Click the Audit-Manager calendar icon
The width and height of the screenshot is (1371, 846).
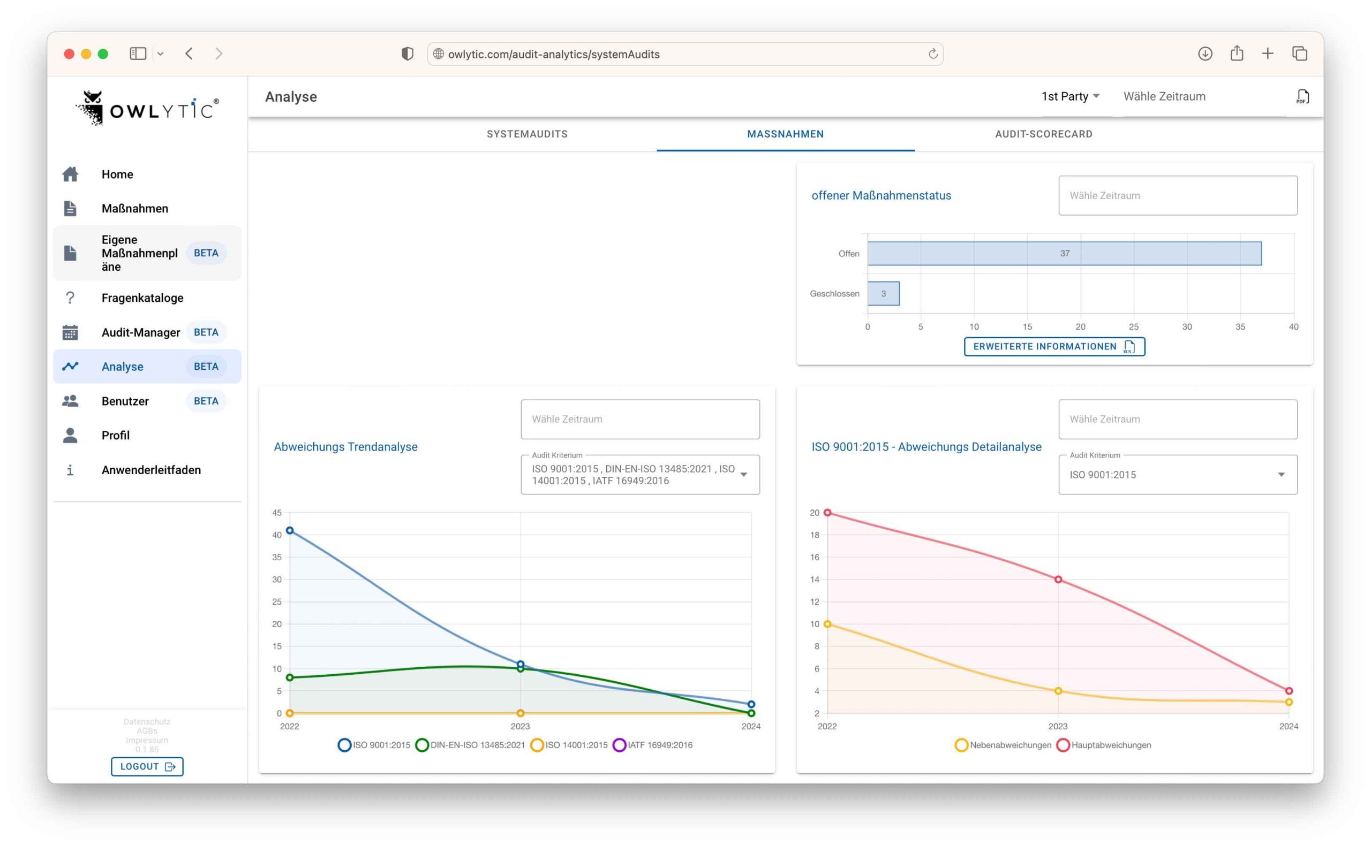(71, 332)
